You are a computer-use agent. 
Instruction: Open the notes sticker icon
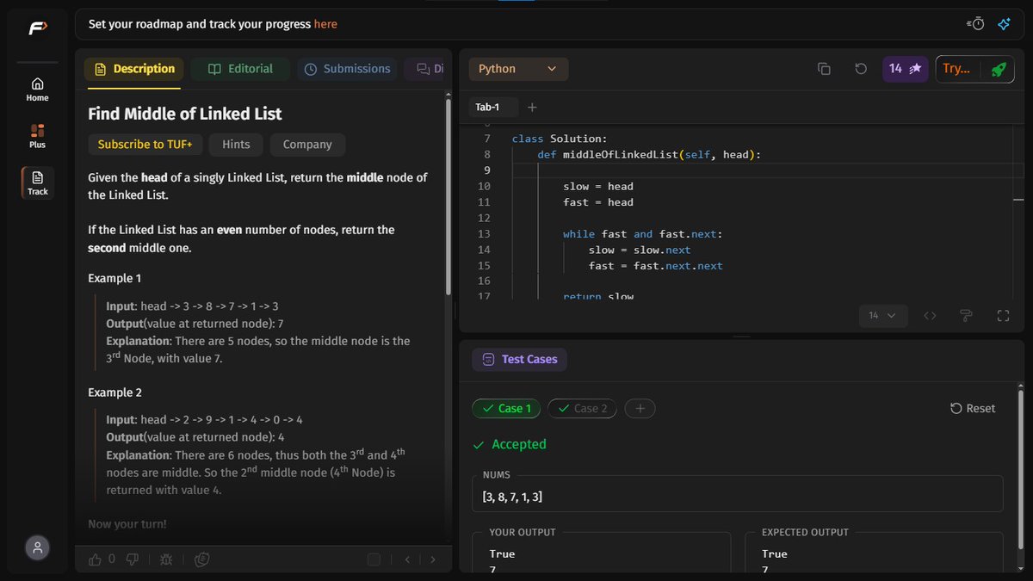(202, 559)
